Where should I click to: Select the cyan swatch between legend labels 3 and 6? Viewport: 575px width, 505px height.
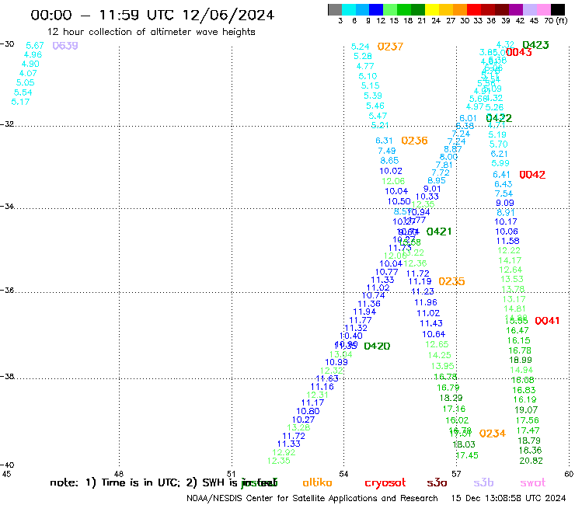tap(349, 9)
